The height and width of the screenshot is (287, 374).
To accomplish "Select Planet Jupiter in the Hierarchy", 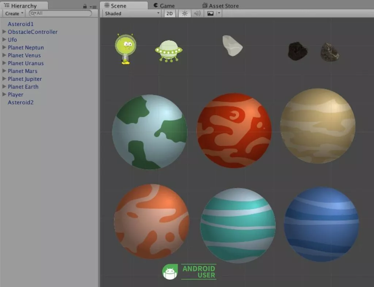I will pyautogui.click(x=24, y=79).
